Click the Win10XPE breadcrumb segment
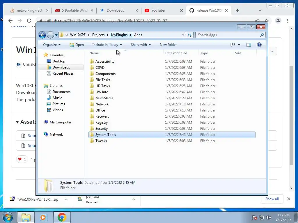This screenshot has height=223, width=298. (78, 35)
